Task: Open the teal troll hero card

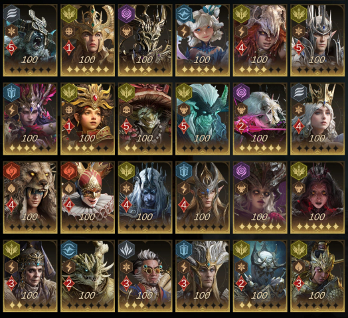Action: click(x=203, y=119)
